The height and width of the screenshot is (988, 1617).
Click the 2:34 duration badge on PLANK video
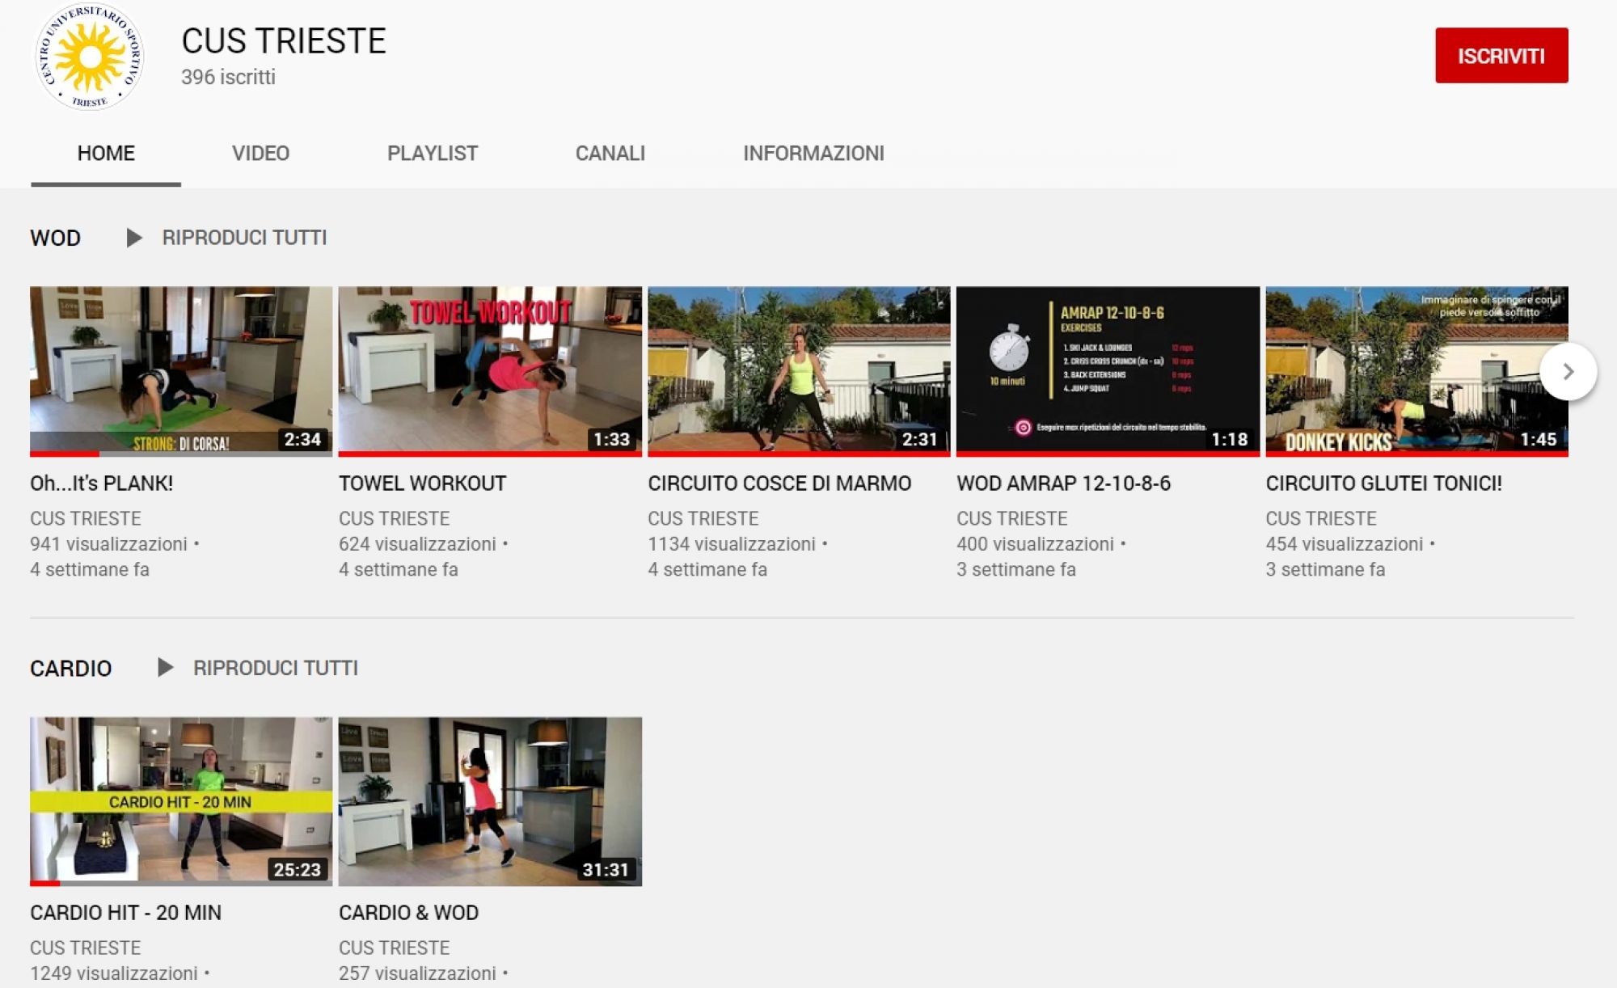pos(302,439)
